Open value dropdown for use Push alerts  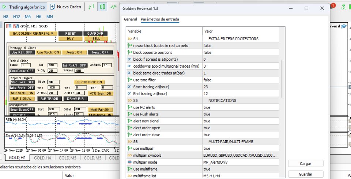click(241, 114)
